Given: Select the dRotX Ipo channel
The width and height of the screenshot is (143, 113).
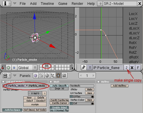Looking at the screenshot, I should click(x=134, y=57).
